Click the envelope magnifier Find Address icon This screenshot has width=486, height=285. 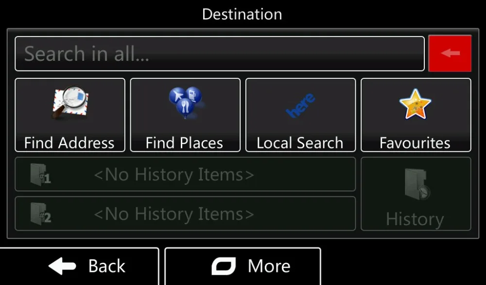point(70,102)
